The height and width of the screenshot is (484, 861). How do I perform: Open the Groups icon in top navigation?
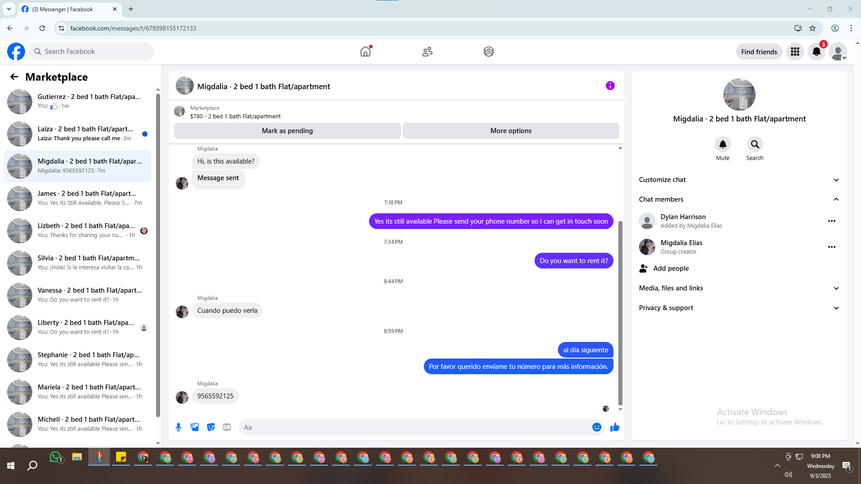pos(489,52)
